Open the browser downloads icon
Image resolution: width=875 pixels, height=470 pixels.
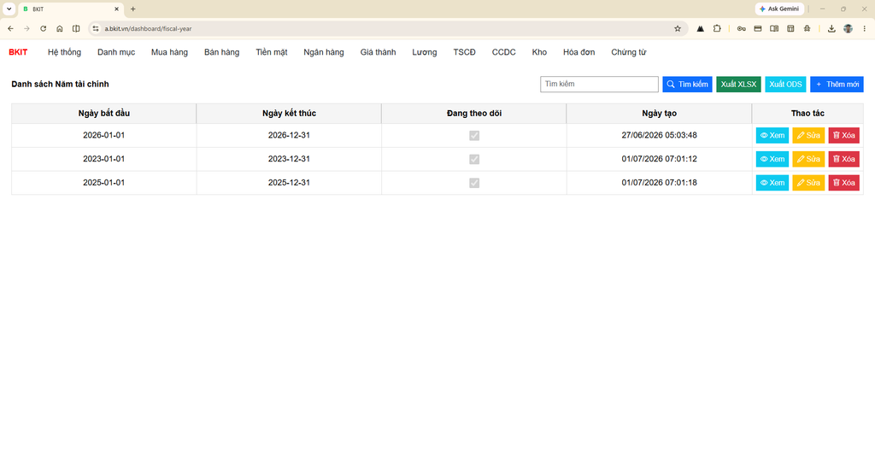coord(831,28)
